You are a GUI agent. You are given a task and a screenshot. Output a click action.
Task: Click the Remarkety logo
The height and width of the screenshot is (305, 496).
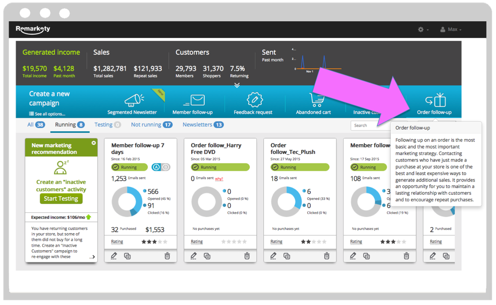click(33, 30)
